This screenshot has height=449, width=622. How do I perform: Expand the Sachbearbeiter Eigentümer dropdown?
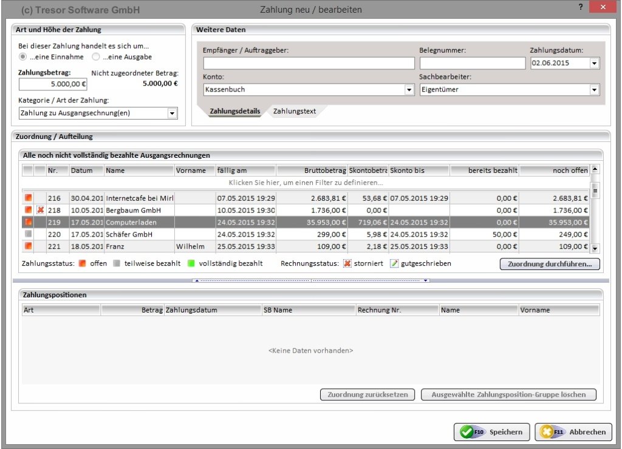tap(594, 90)
